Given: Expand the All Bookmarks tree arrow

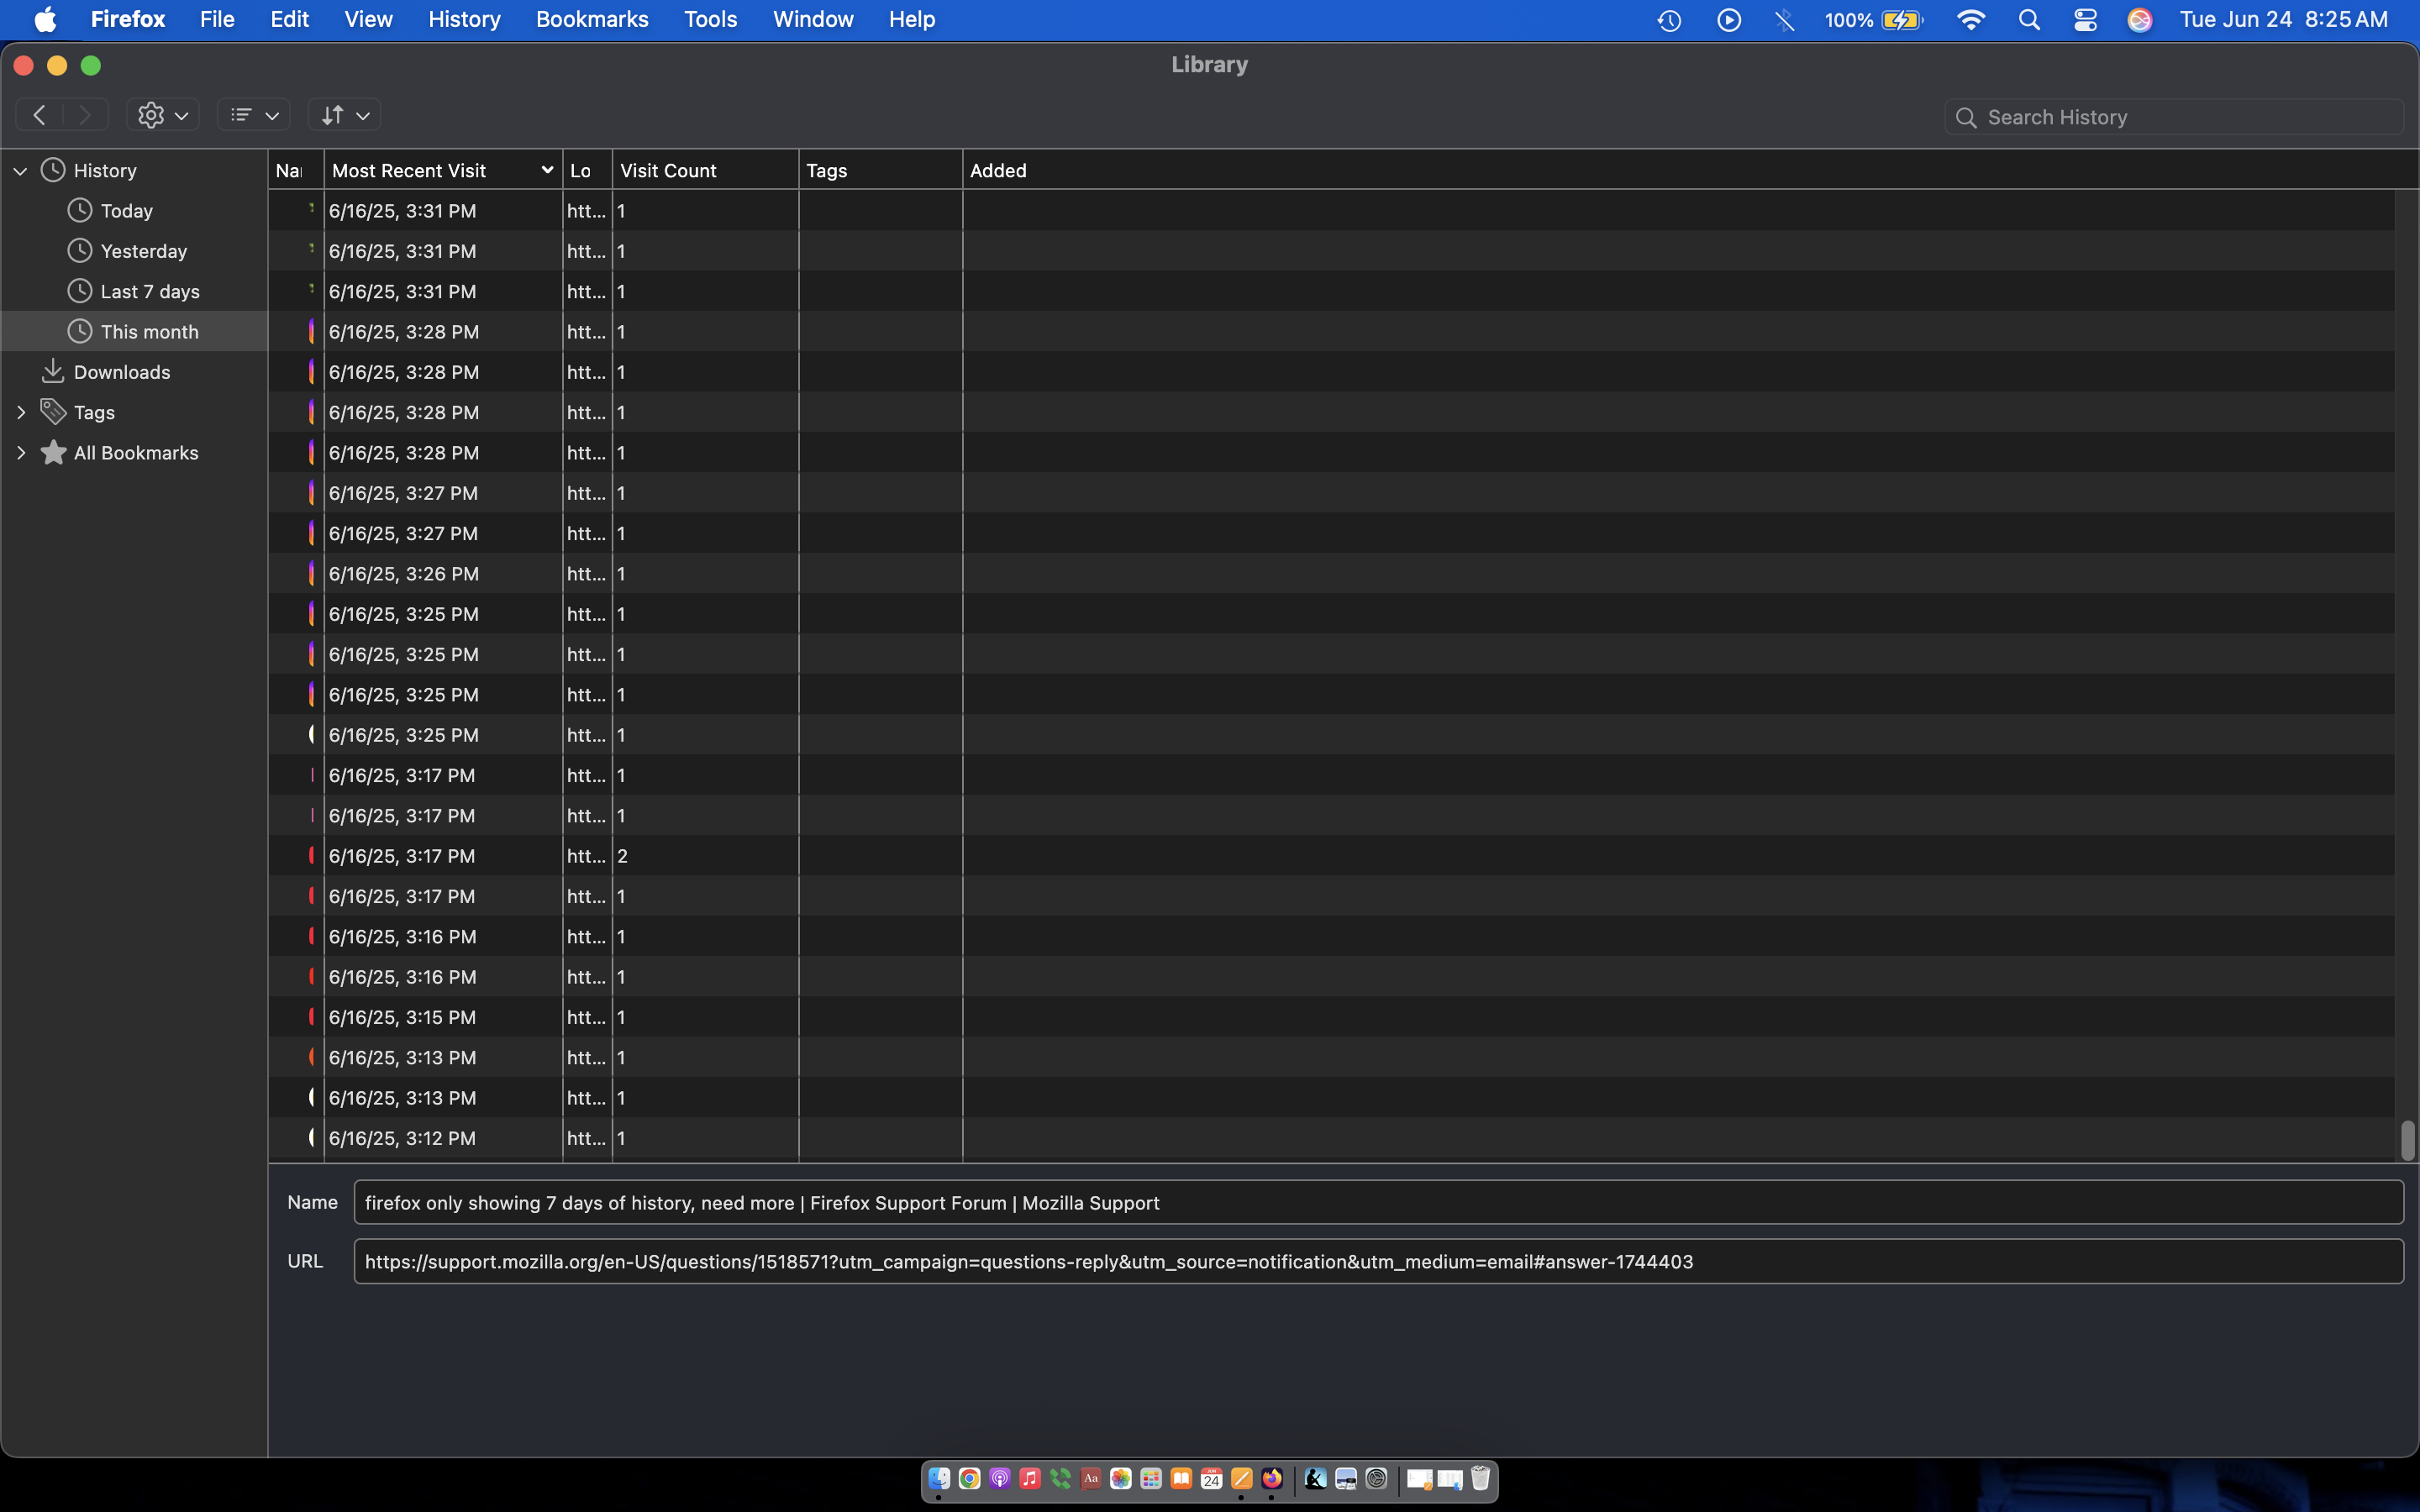Looking at the screenshot, I should pos(20,453).
